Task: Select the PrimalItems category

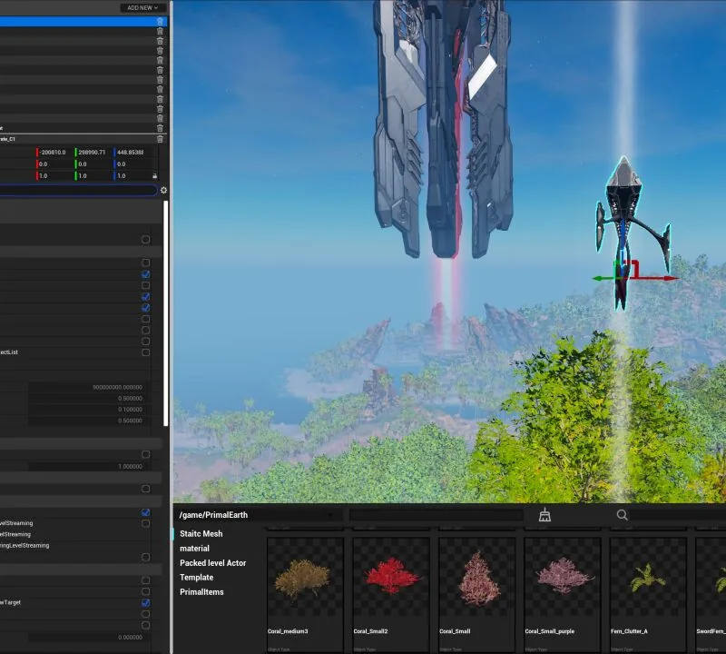Action: (201, 592)
